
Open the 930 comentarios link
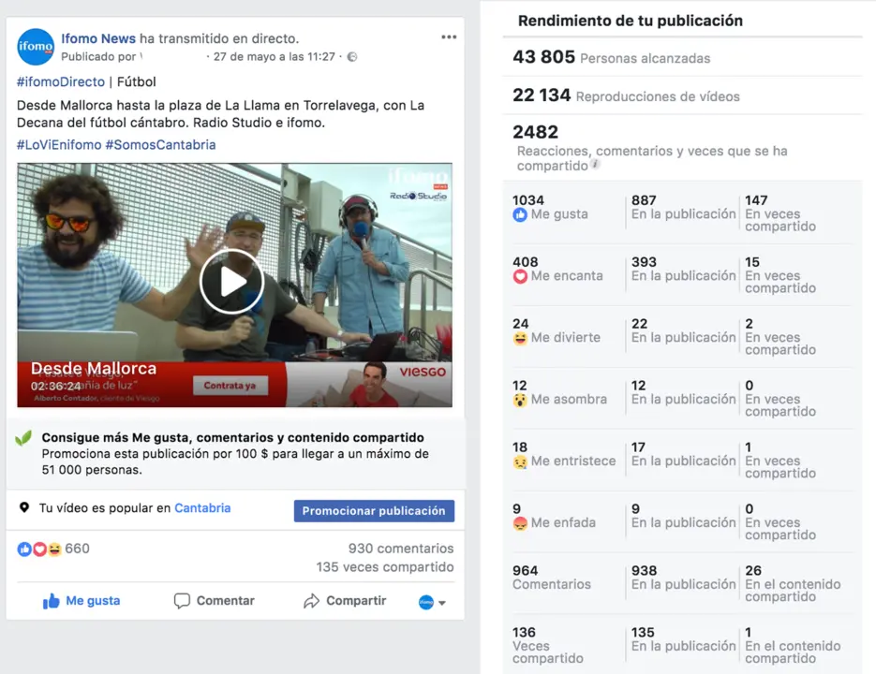pyautogui.click(x=401, y=549)
